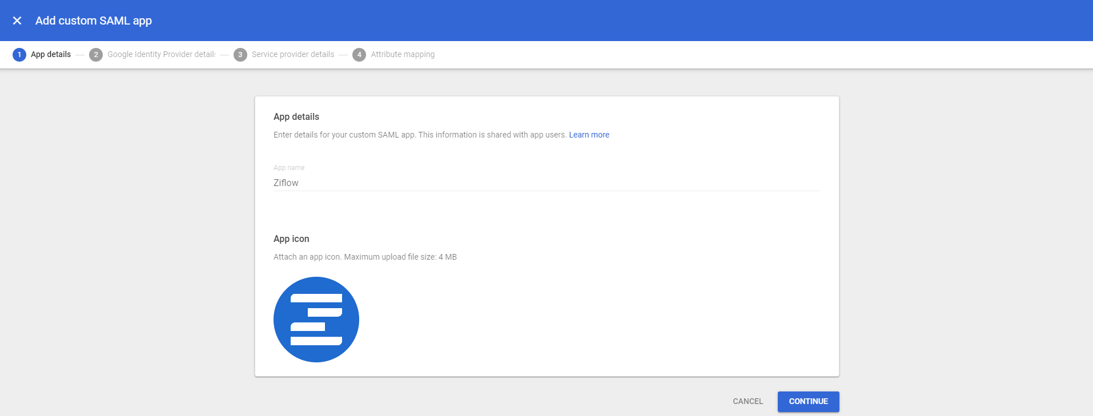The height and width of the screenshot is (416, 1093).
Task: Open the Learn more link
Action: (589, 135)
